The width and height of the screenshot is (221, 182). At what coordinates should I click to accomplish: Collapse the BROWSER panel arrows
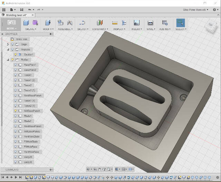2,34
